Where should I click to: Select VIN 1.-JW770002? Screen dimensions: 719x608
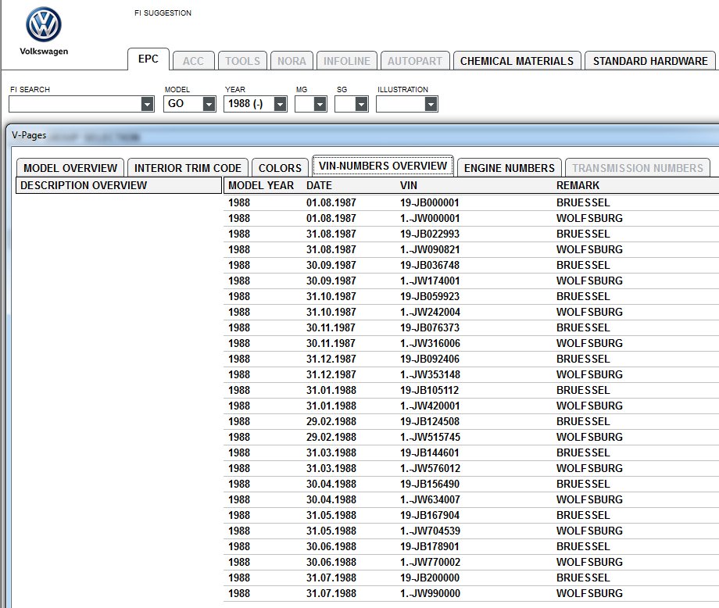430,562
